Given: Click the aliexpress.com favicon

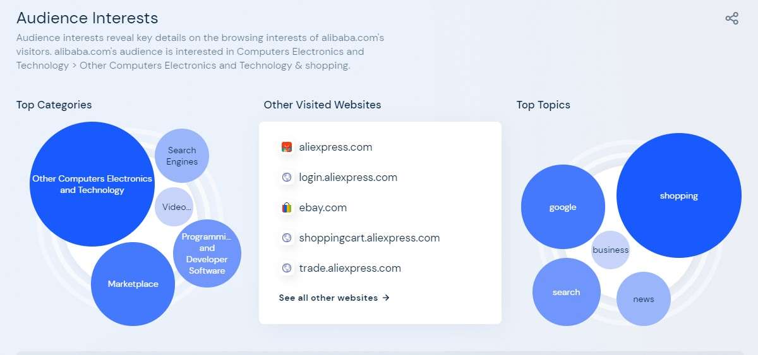Looking at the screenshot, I should tap(287, 147).
